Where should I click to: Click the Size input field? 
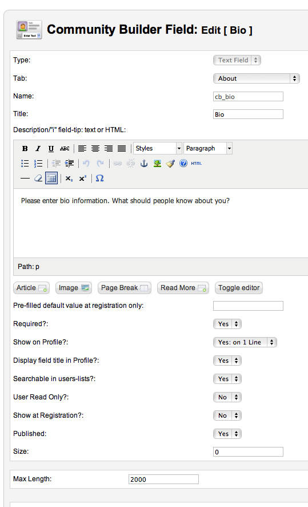click(x=248, y=452)
